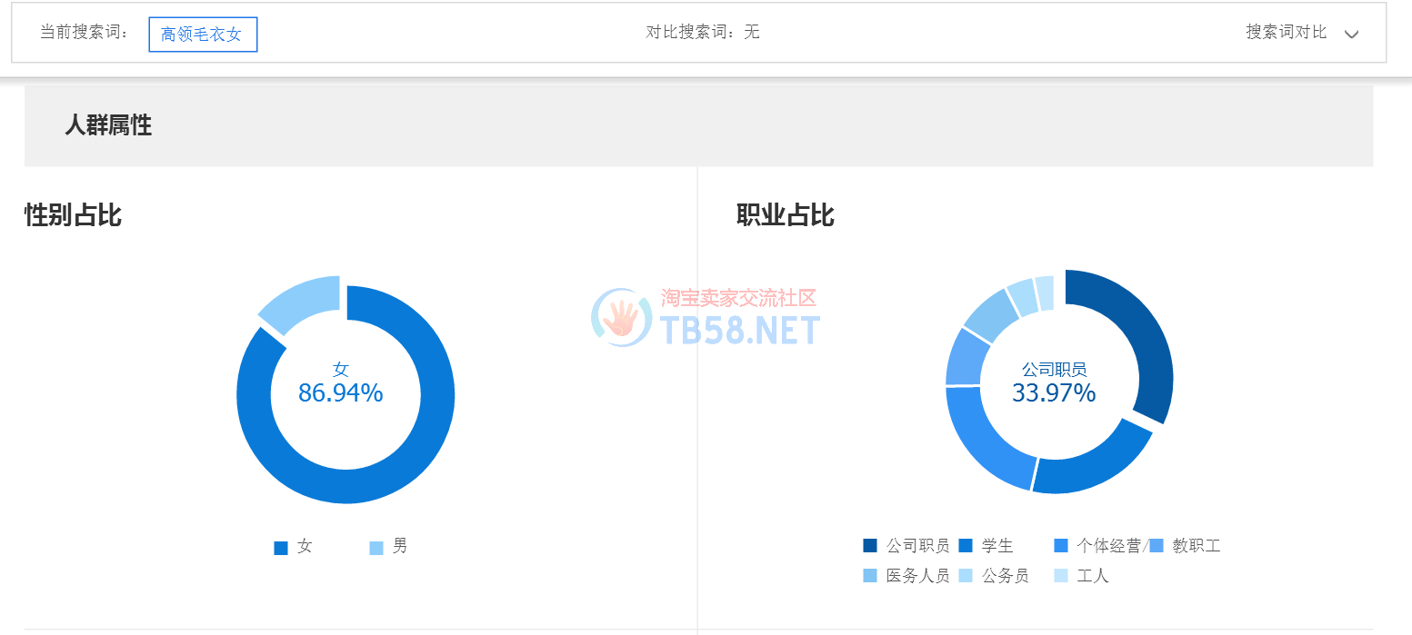Click the 医务人员 legend square icon
Viewport: 1412px width, 635px height.
870,576
